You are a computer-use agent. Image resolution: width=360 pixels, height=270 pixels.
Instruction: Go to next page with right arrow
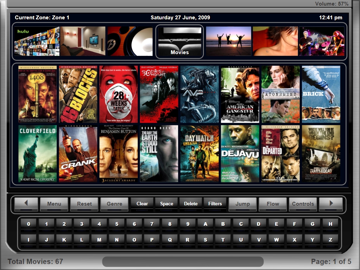331,204
